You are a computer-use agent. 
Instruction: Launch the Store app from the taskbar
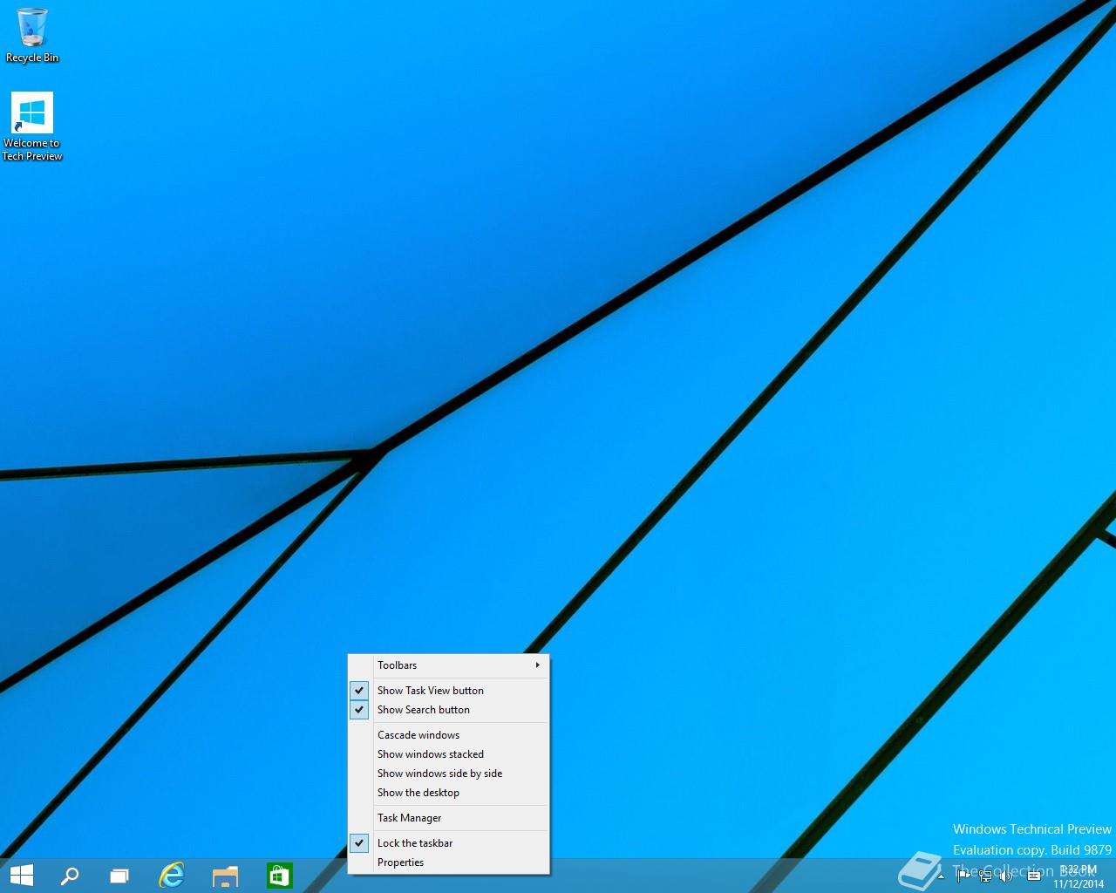tap(279, 876)
